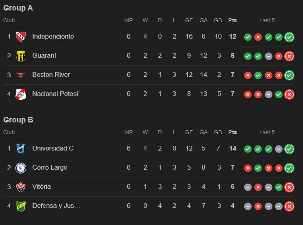Image resolution: width=303 pixels, height=225 pixels.
Task: Open the Independiente team link
Action: point(53,36)
